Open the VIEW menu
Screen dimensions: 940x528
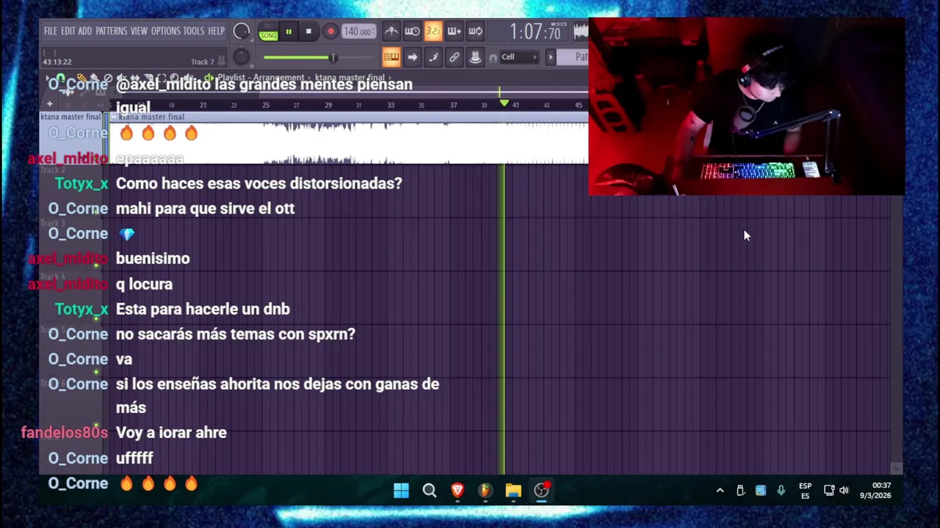tap(139, 31)
